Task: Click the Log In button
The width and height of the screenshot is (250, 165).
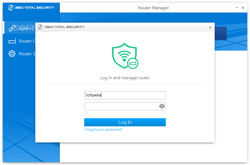Action: click(125, 122)
